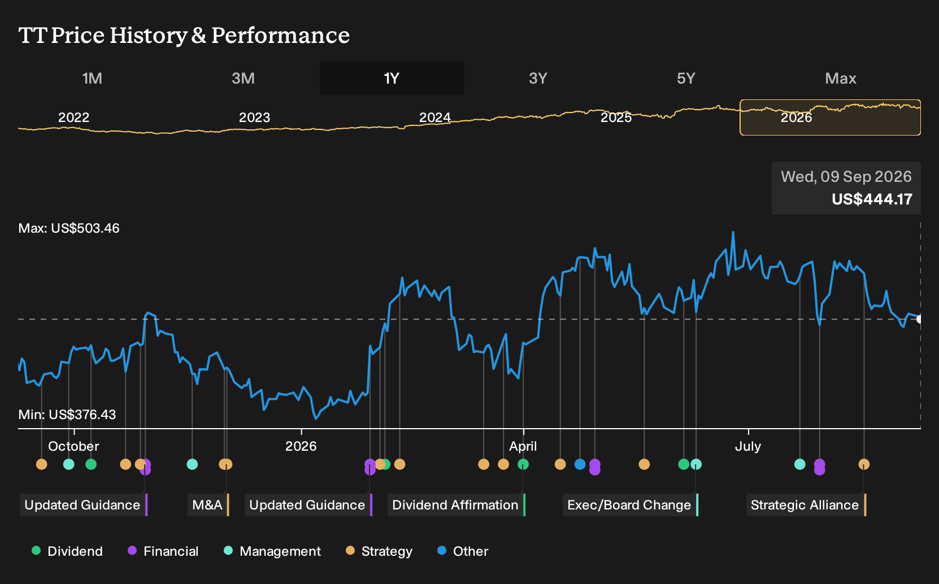
Task: Toggle the Financial legend filter
Action: 163,551
